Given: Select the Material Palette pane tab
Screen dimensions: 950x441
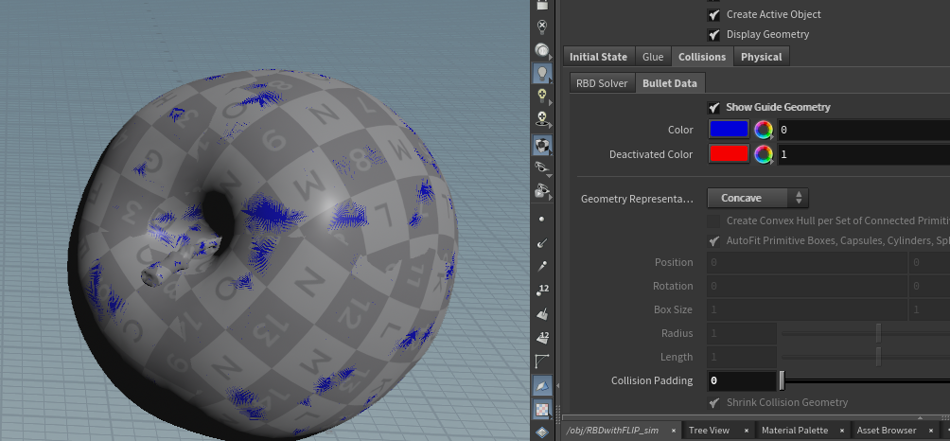Looking at the screenshot, I should [794, 431].
